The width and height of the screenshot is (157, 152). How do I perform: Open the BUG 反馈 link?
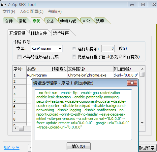tap(12, 148)
